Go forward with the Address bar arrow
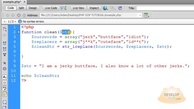Viewport: 194px width, 109px height. [x=13, y=15]
